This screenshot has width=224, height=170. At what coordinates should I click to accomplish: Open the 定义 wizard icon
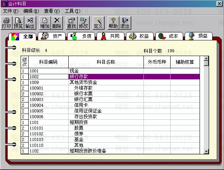point(98,23)
